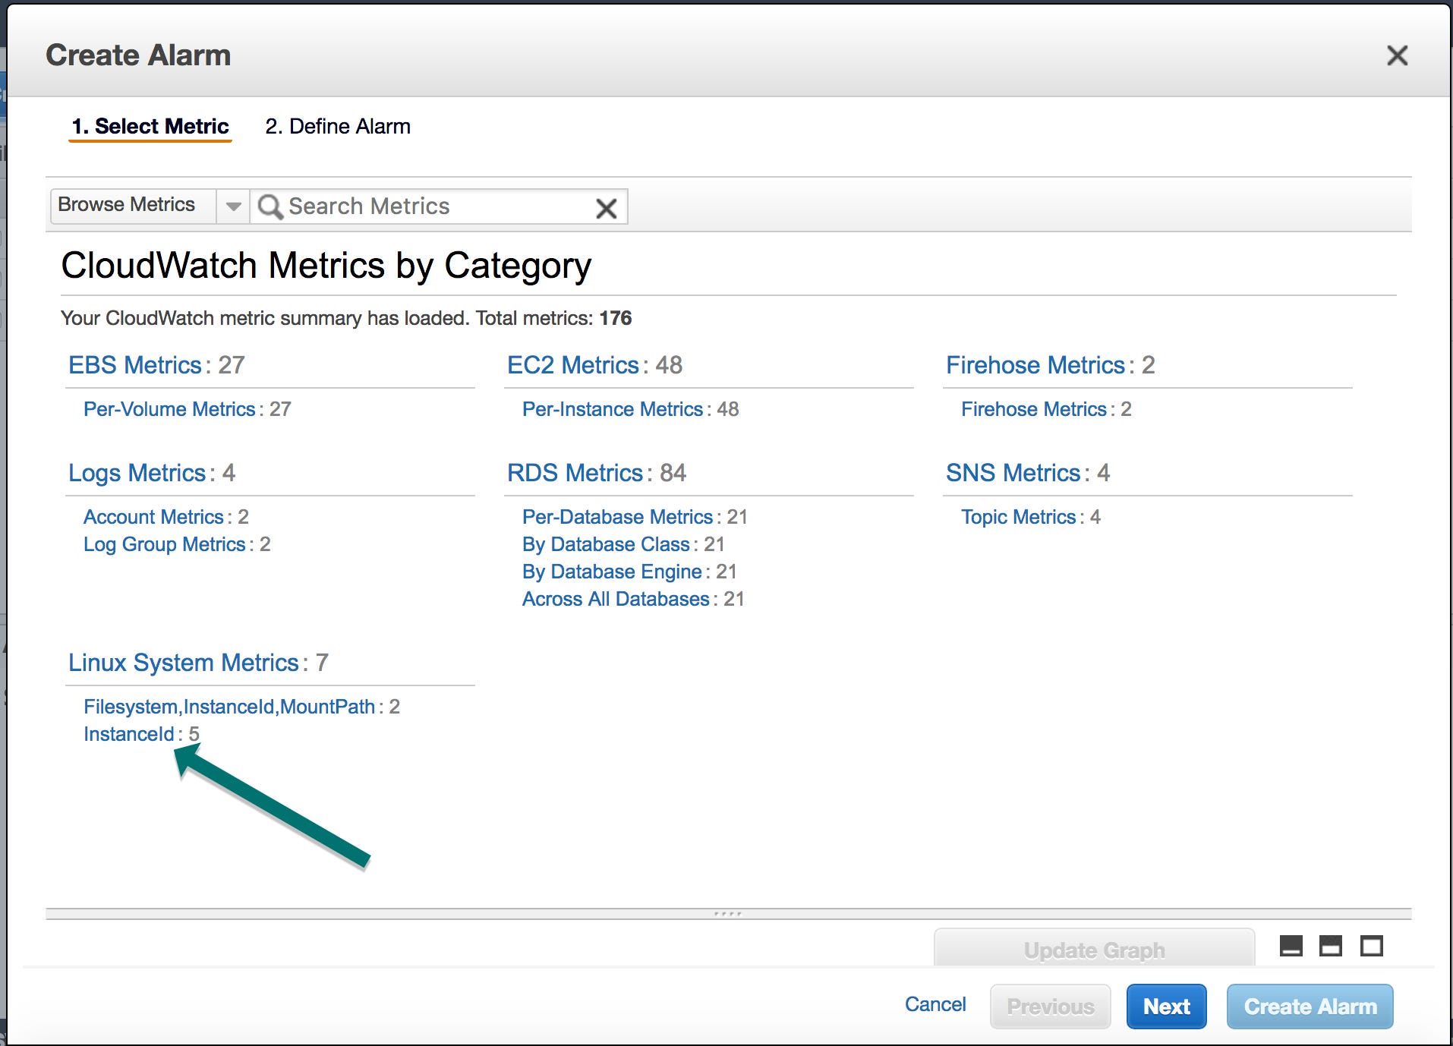The image size is (1453, 1046).
Task: Click the Create Alarm button
Action: pos(1310,1007)
